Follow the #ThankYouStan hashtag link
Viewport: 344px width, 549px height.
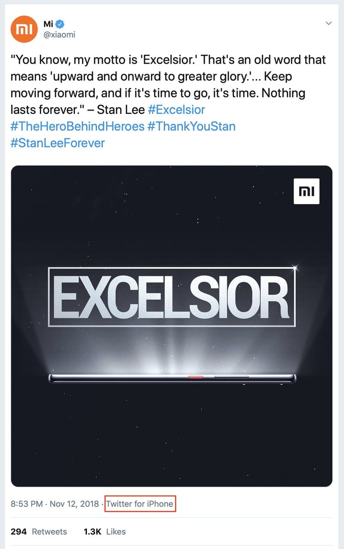[x=191, y=126]
